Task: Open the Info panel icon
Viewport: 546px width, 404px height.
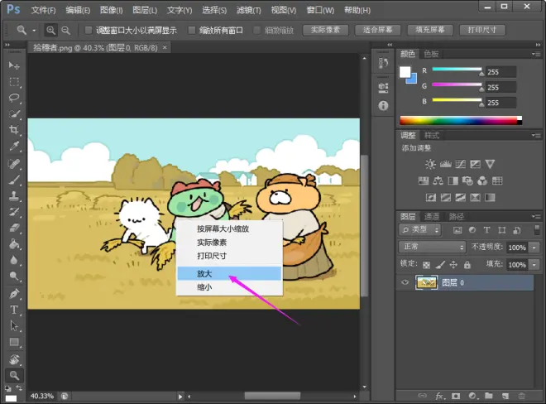Action: coord(383,105)
